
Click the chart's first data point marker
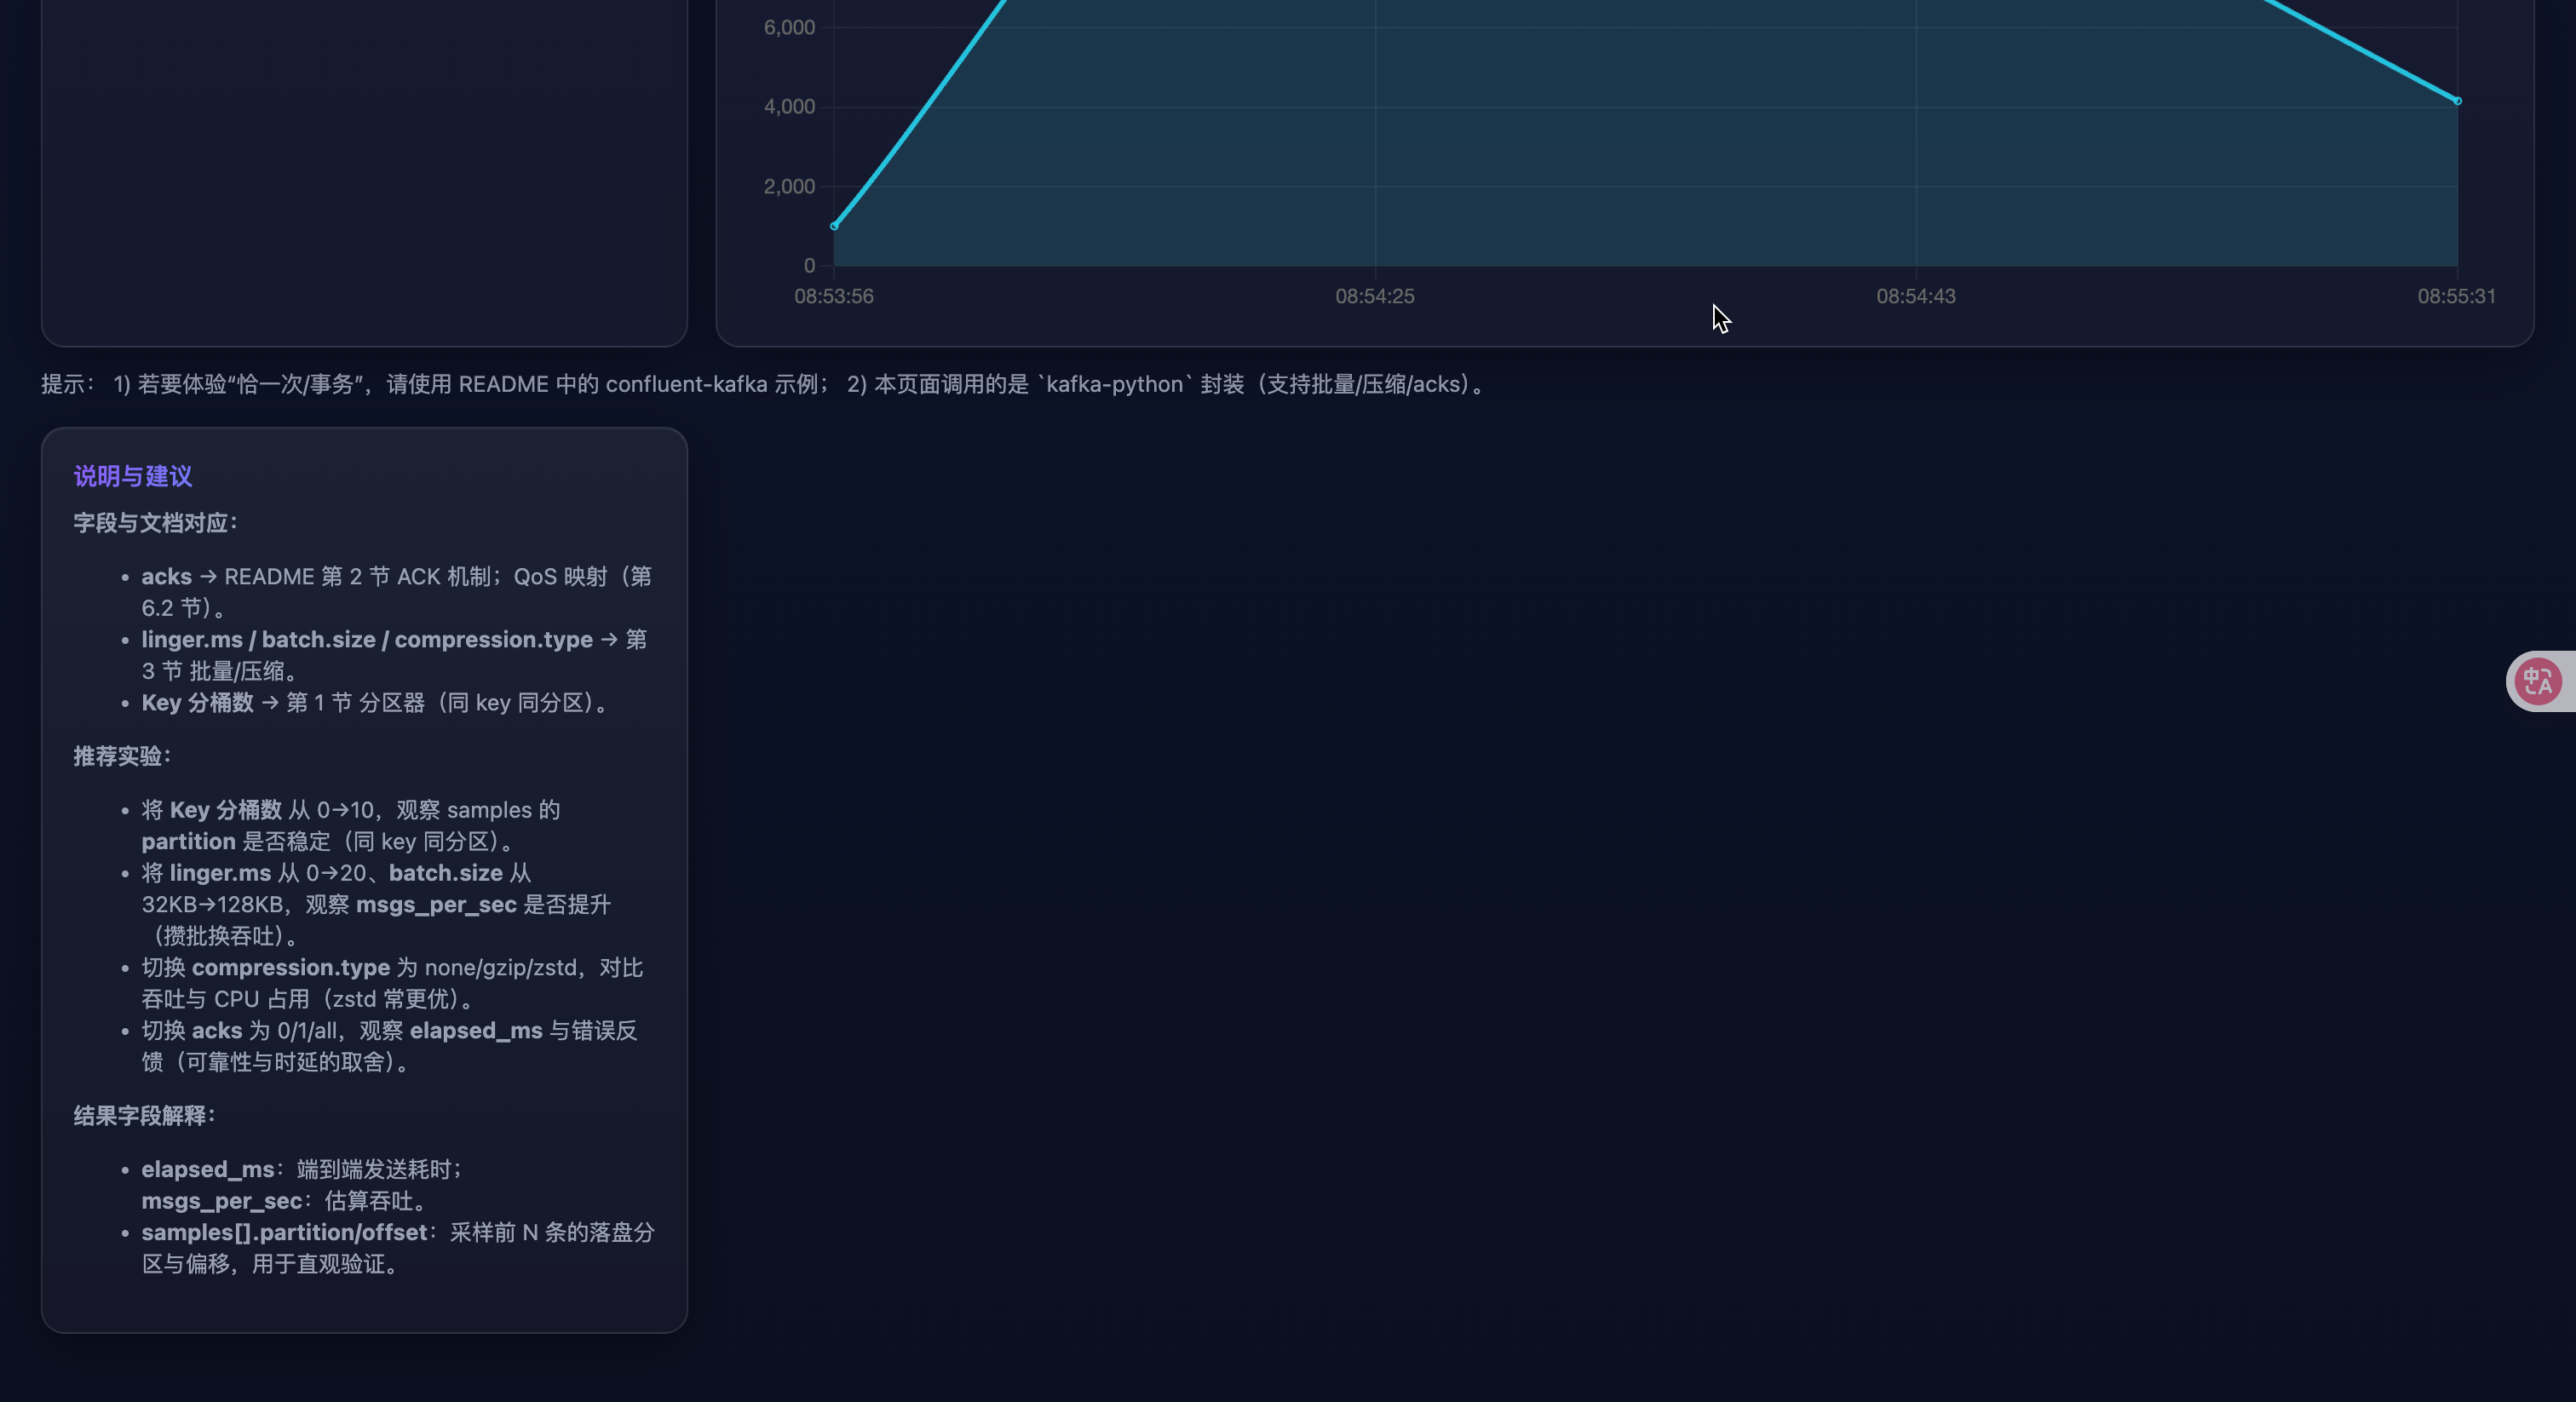[x=834, y=226]
